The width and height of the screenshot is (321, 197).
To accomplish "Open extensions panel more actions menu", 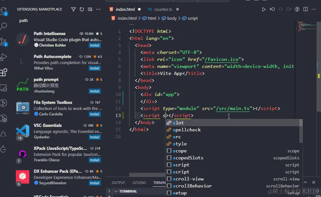I will pos(98,9).
